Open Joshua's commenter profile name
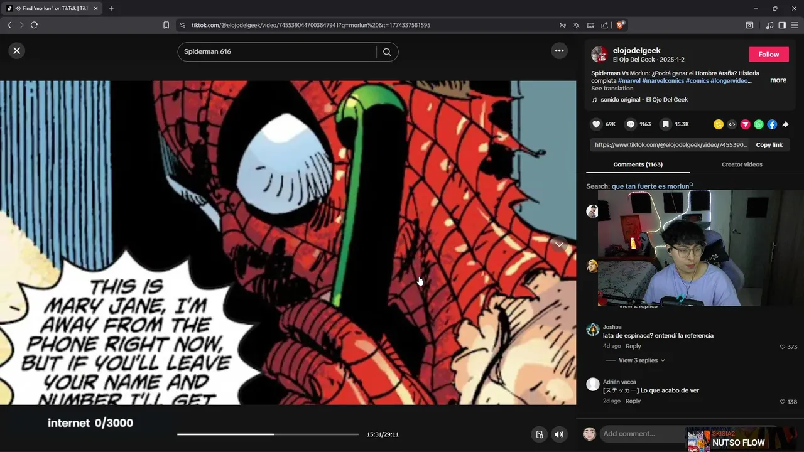The width and height of the screenshot is (804, 452). coord(612,327)
